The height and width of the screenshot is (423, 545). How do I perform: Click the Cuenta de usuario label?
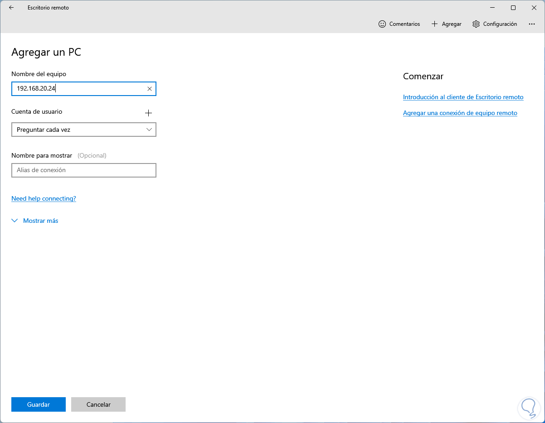pos(37,111)
